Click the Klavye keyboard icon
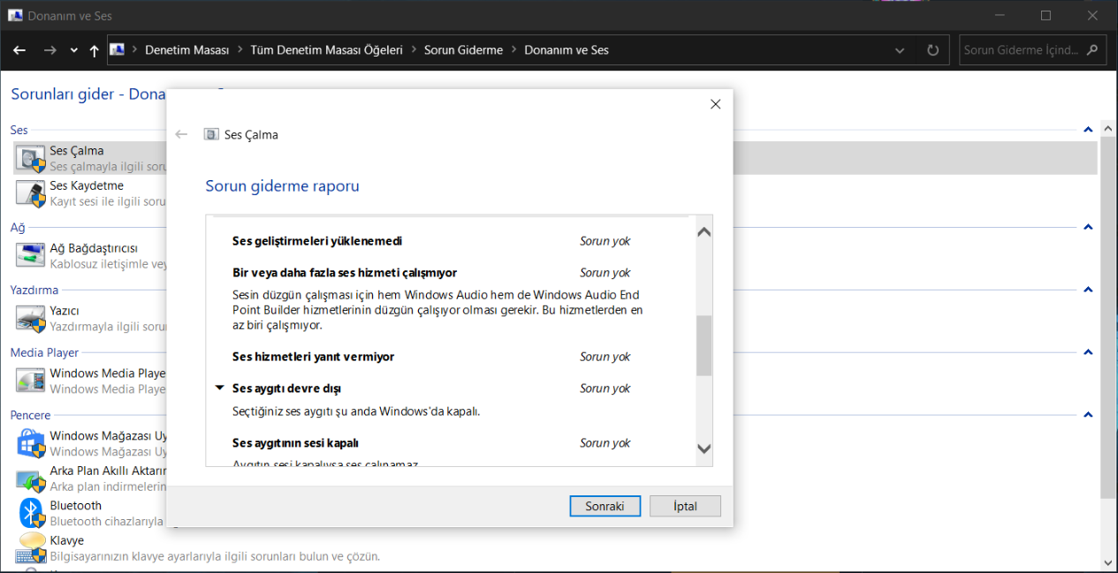This screenshot has height=573, width=1118. coord(31,547)
